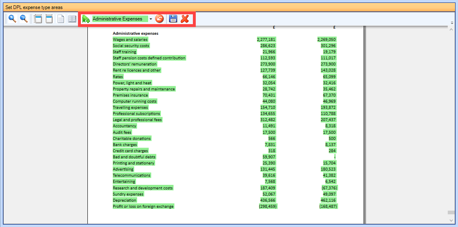Click the value 59,907
Image resolution: width=458 pixels, height=227 pixels.
pyautogui.click(x=269, y=157)
